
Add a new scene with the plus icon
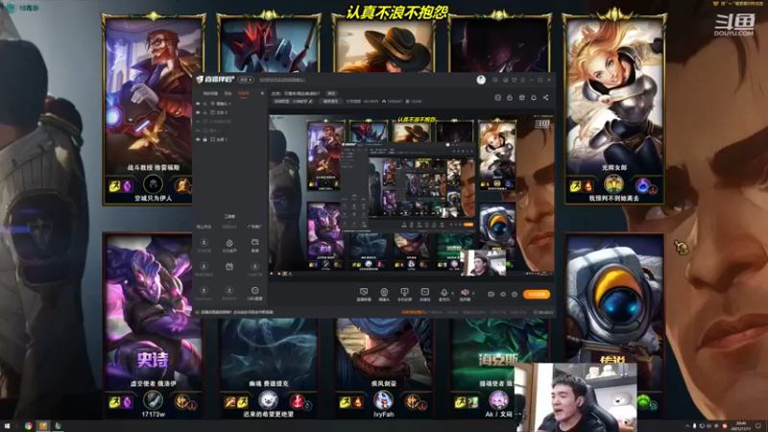click(262, 93)
